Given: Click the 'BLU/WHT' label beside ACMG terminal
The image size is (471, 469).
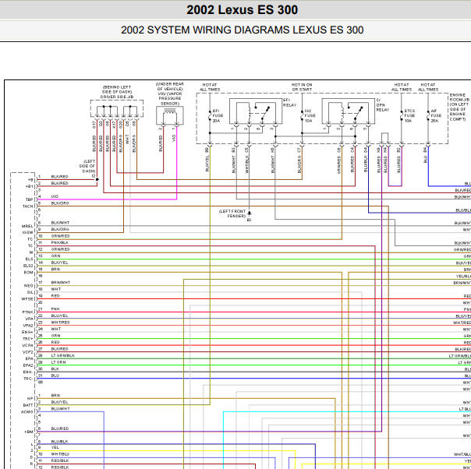Looking at the screenshot, I should point(60,409).
